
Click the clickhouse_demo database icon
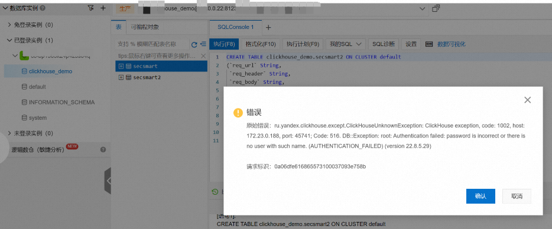(24, 71)
